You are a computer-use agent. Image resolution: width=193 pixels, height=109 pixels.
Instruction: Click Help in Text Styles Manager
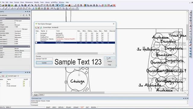click(109, 65)
